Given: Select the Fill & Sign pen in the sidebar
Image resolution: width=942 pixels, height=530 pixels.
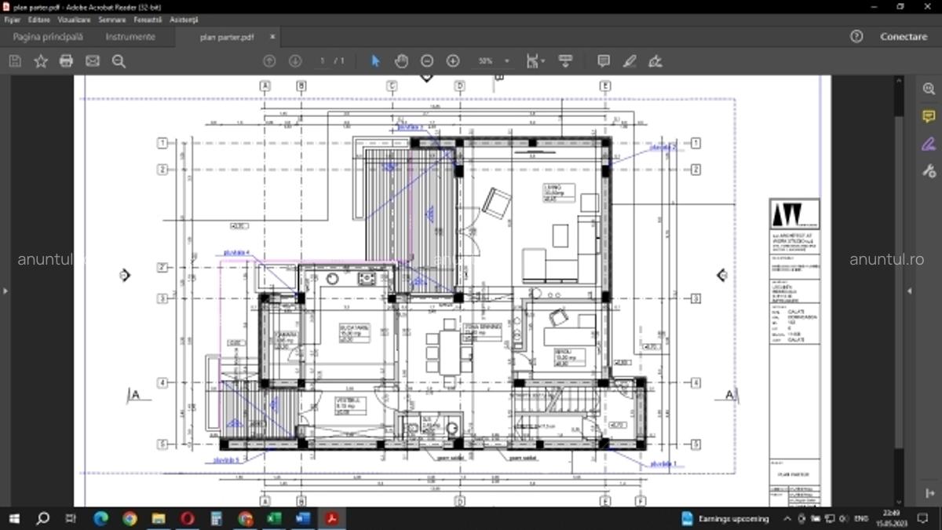Looking at the screenshot, I should coord(929,144).
